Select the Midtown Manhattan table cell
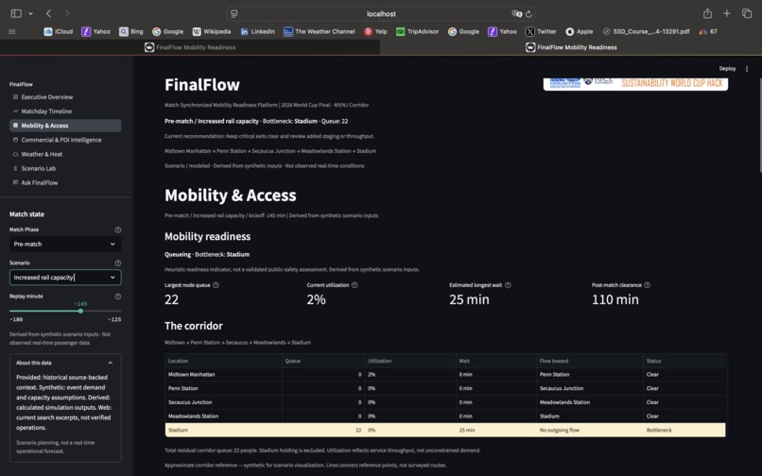Viewport: 762px width, 476px height. tap(223, 375)
